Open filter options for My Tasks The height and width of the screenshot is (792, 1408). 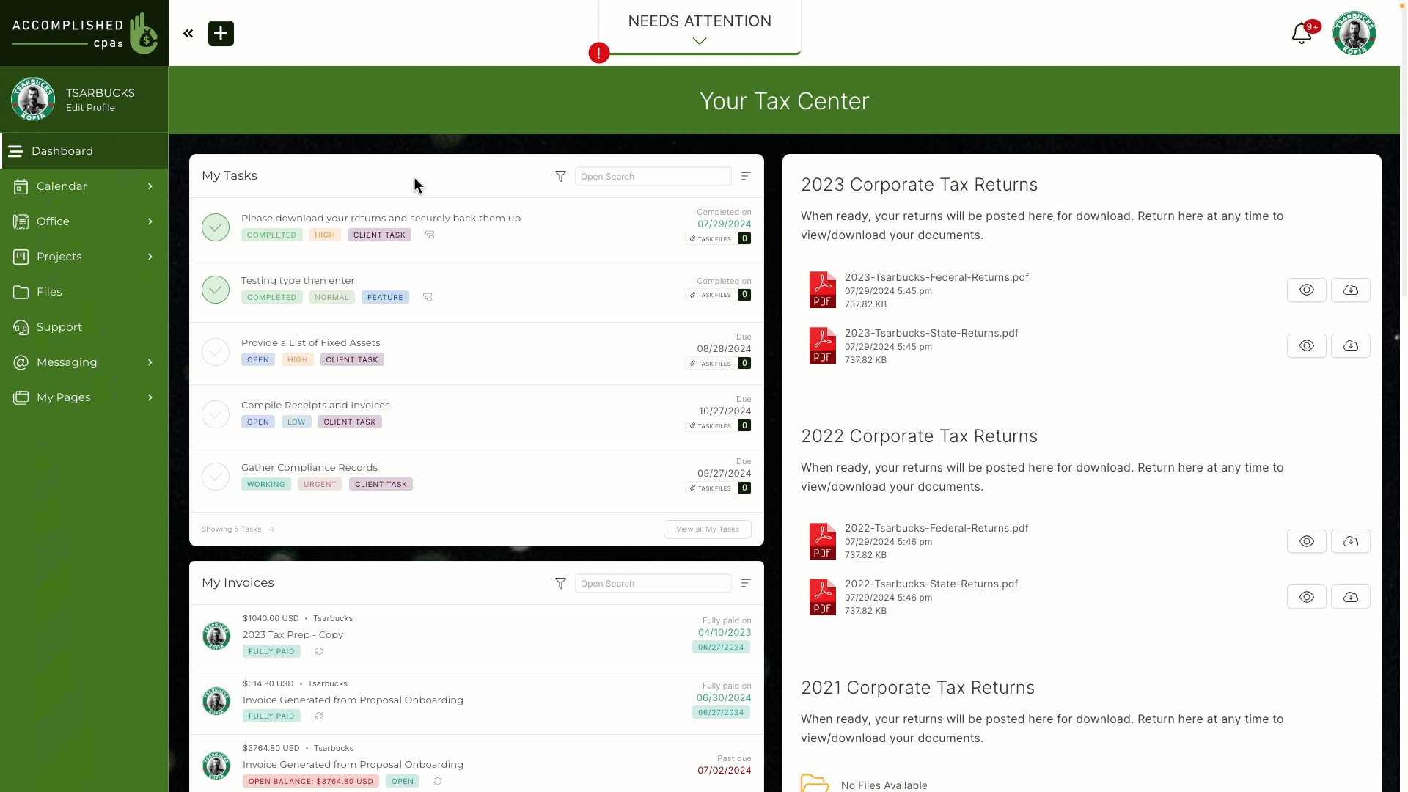[x=560, y=176]
